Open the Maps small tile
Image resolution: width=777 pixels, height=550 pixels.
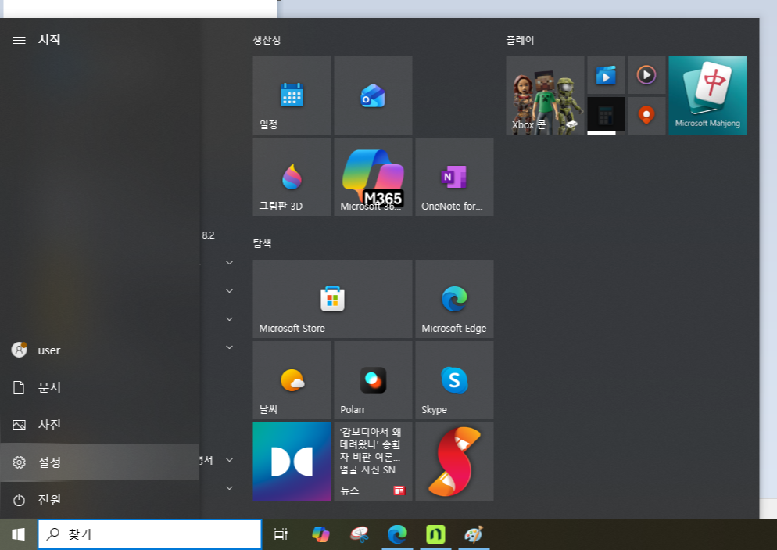(x=646, y=116)
